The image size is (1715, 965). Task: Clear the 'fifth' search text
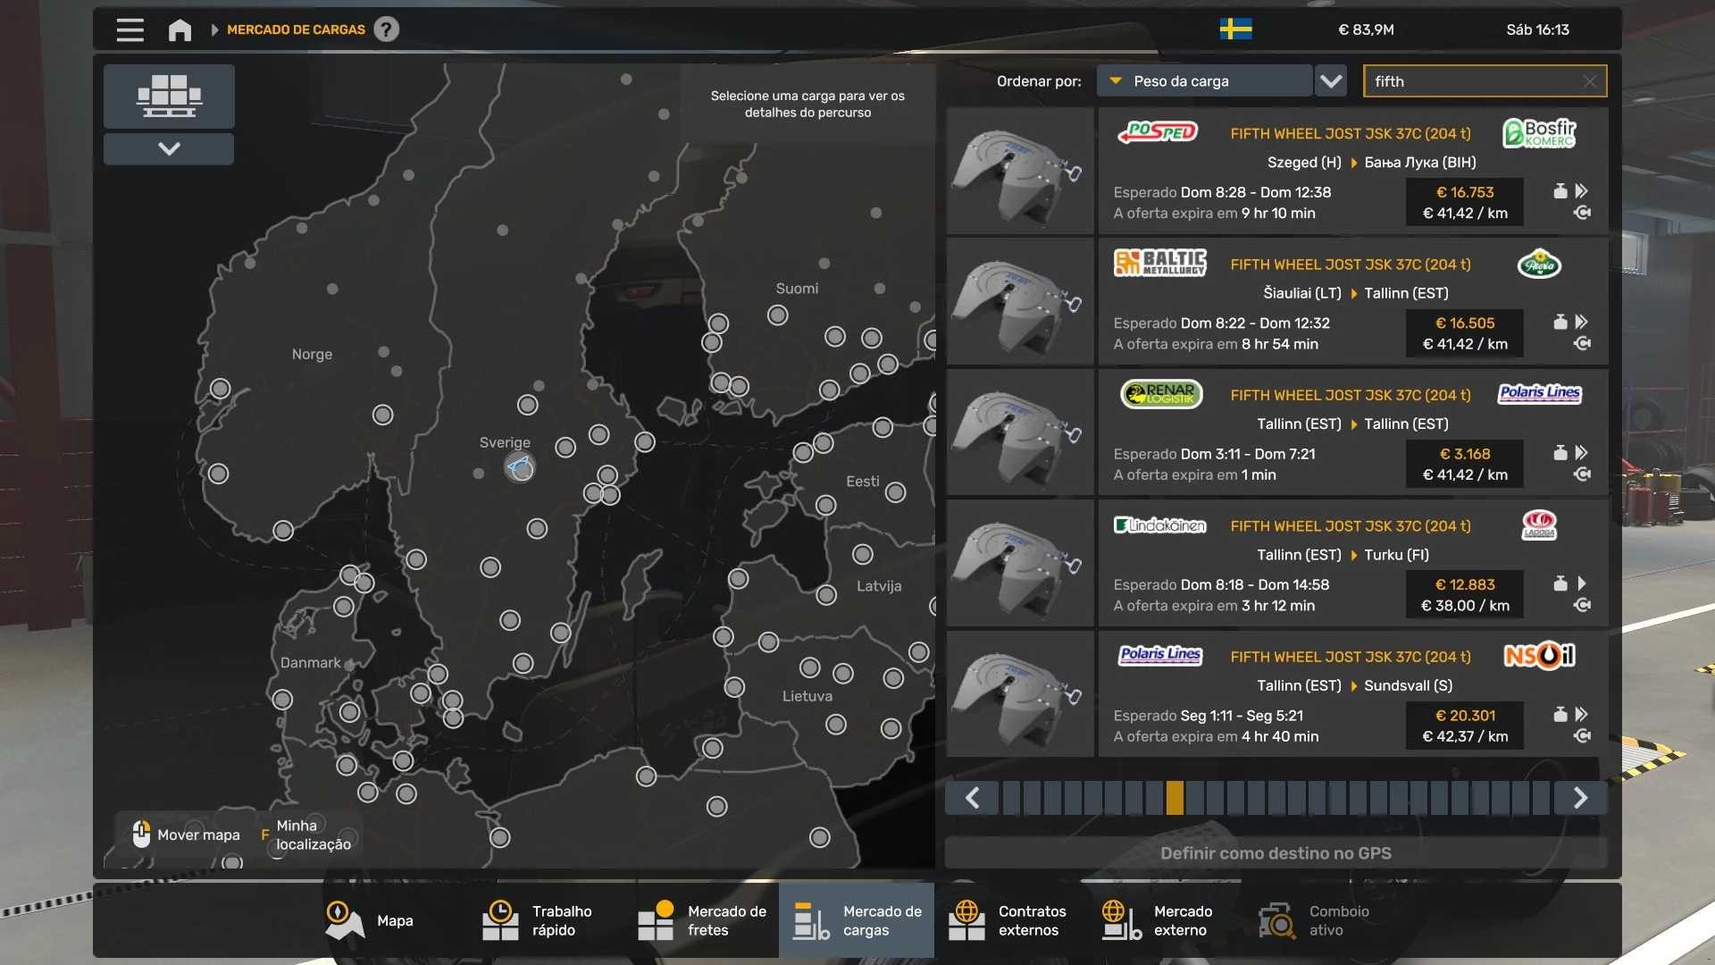click(x=1589, y=81)
